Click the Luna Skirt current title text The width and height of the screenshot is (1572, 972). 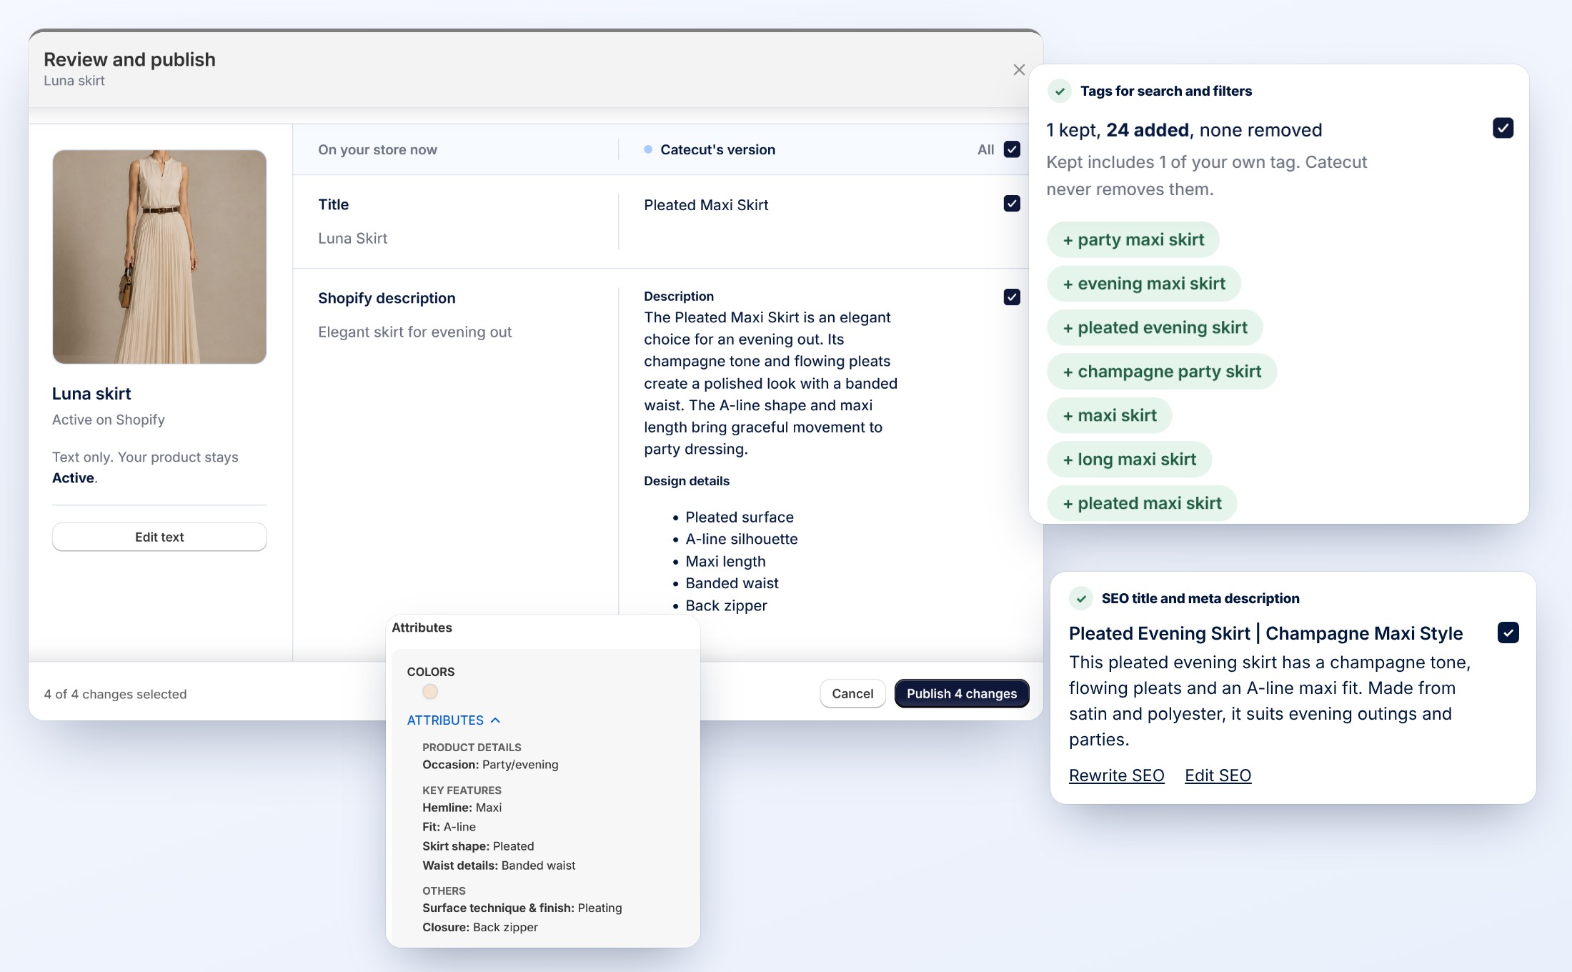coord(352,238)
